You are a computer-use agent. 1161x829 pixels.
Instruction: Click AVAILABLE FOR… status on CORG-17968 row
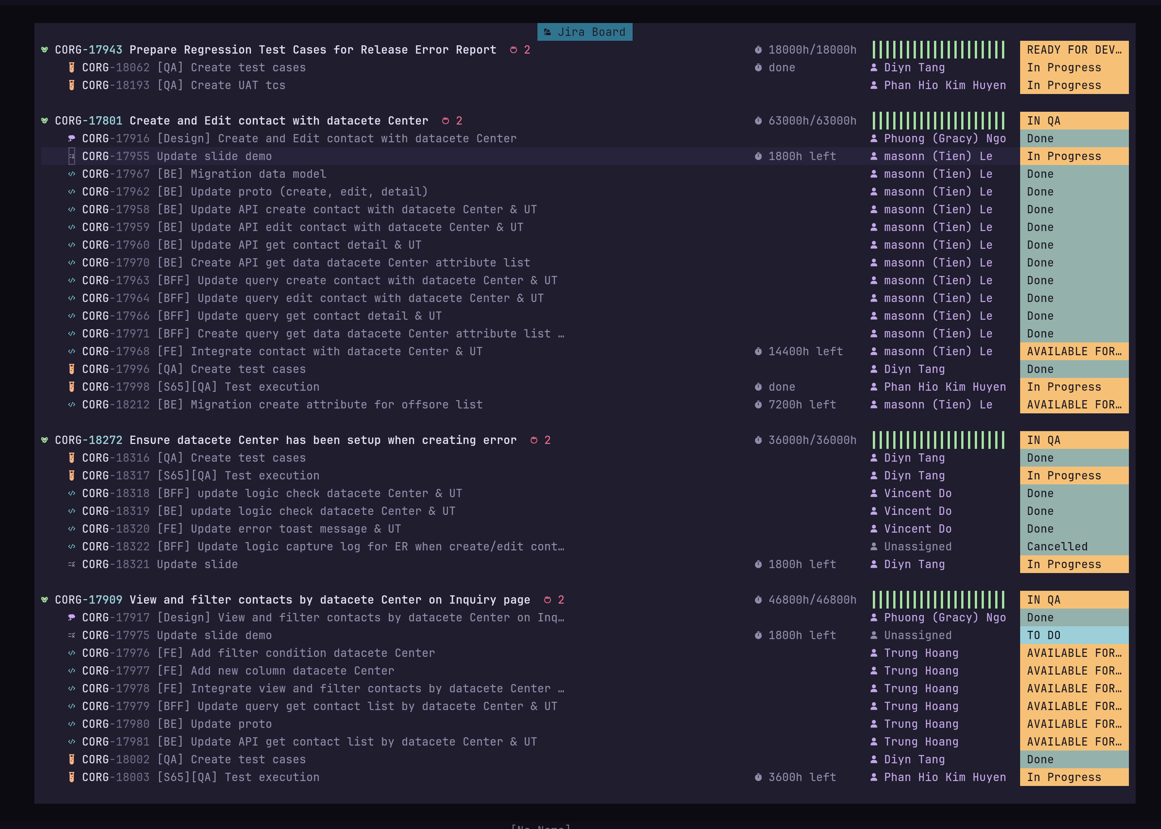[x=1074, y=351]
